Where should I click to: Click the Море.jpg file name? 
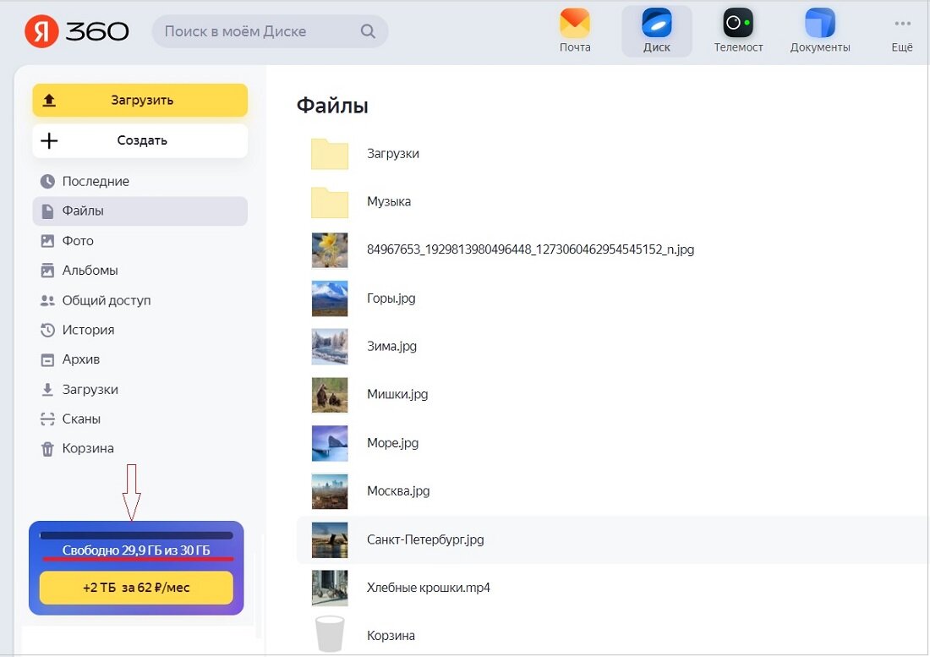point(392,443)
